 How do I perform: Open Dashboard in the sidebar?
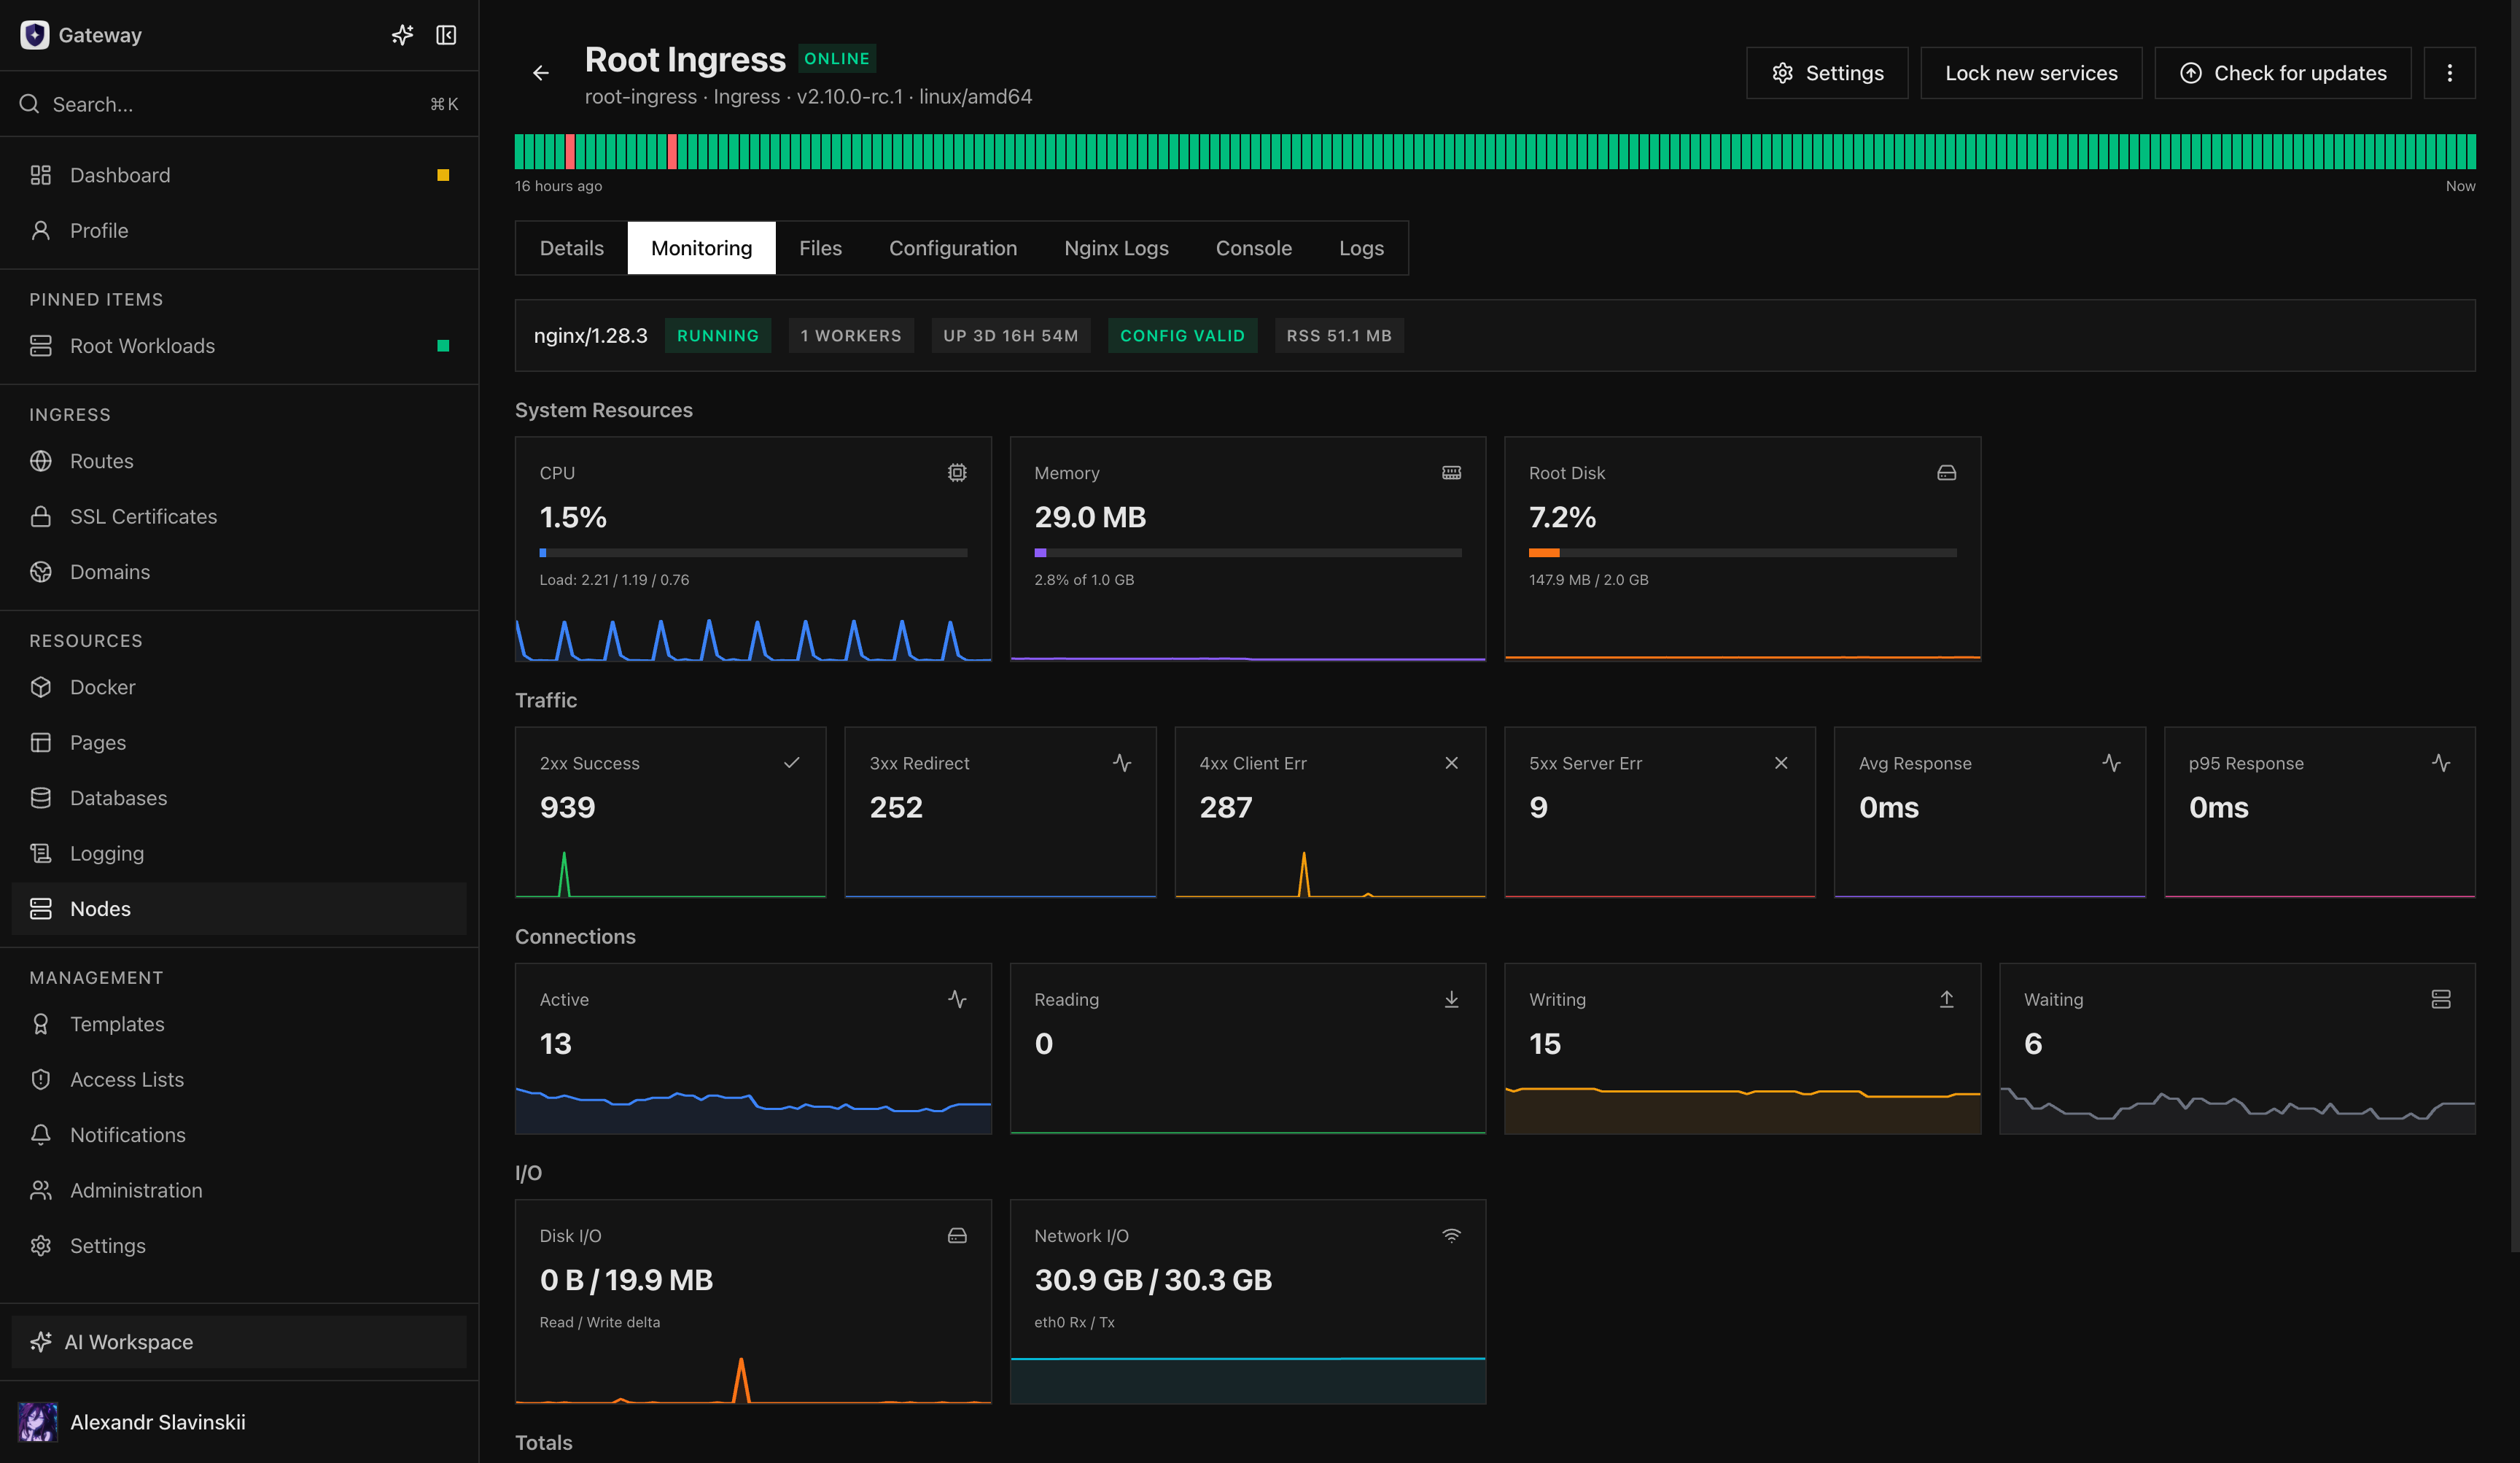(x=239, y=175)
